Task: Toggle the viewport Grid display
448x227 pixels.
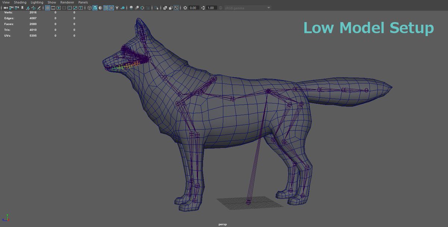Action: point(47,8)
